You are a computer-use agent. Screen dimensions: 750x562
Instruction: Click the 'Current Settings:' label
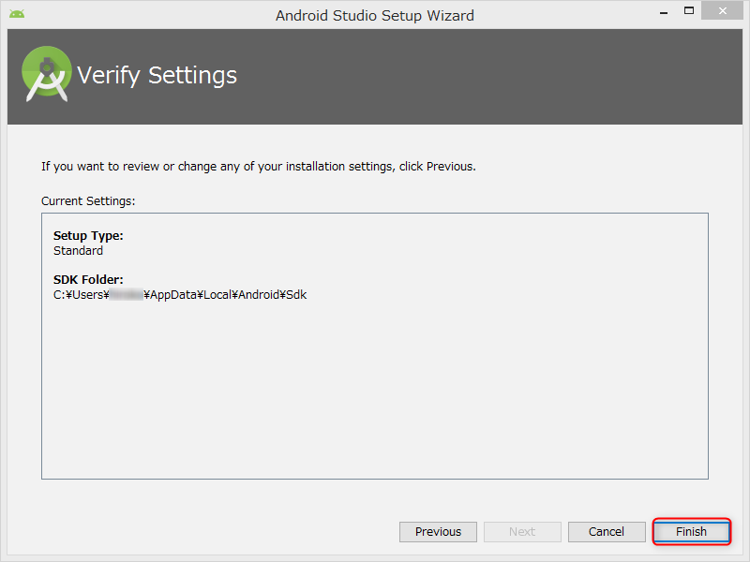(88, 201)
